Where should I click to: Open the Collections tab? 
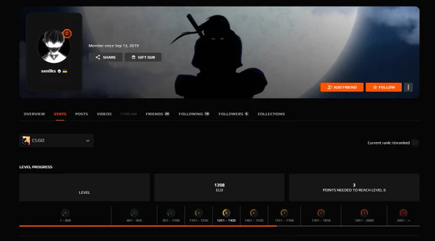(x=271, y=114)
